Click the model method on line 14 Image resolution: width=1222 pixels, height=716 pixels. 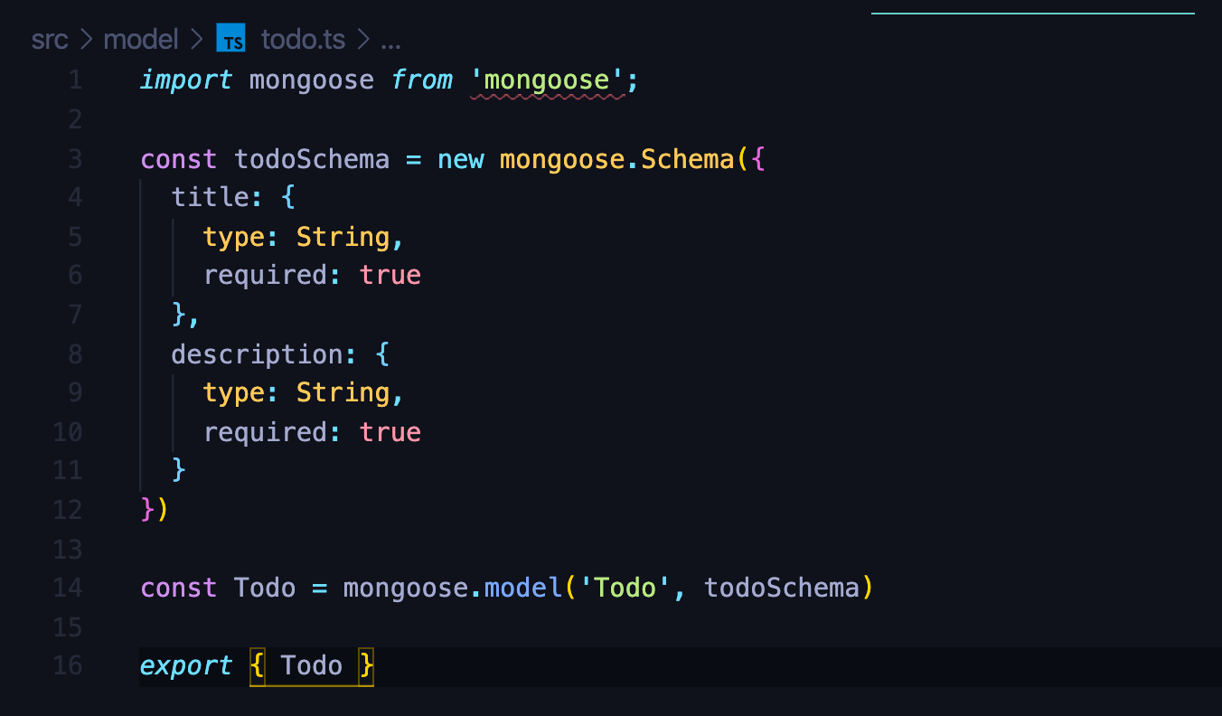[x=522, y=587]
